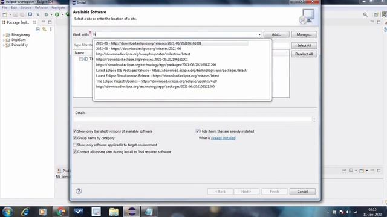Click the New file toolbar icon in Eclipse

coord(5,14)
